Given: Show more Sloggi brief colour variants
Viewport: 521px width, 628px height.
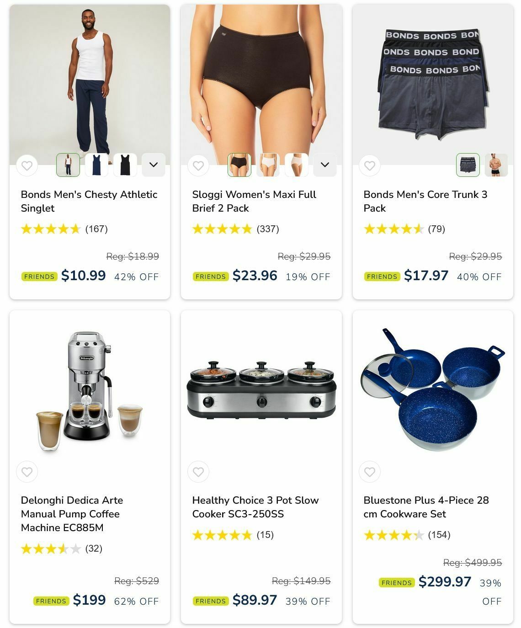Looking at the screenshot, I should pos(325,165).
